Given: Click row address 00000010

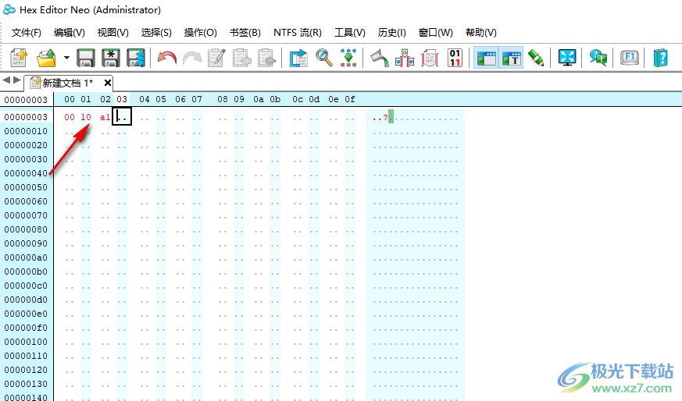Looking at the screenshot, I should tap(26, 131).
